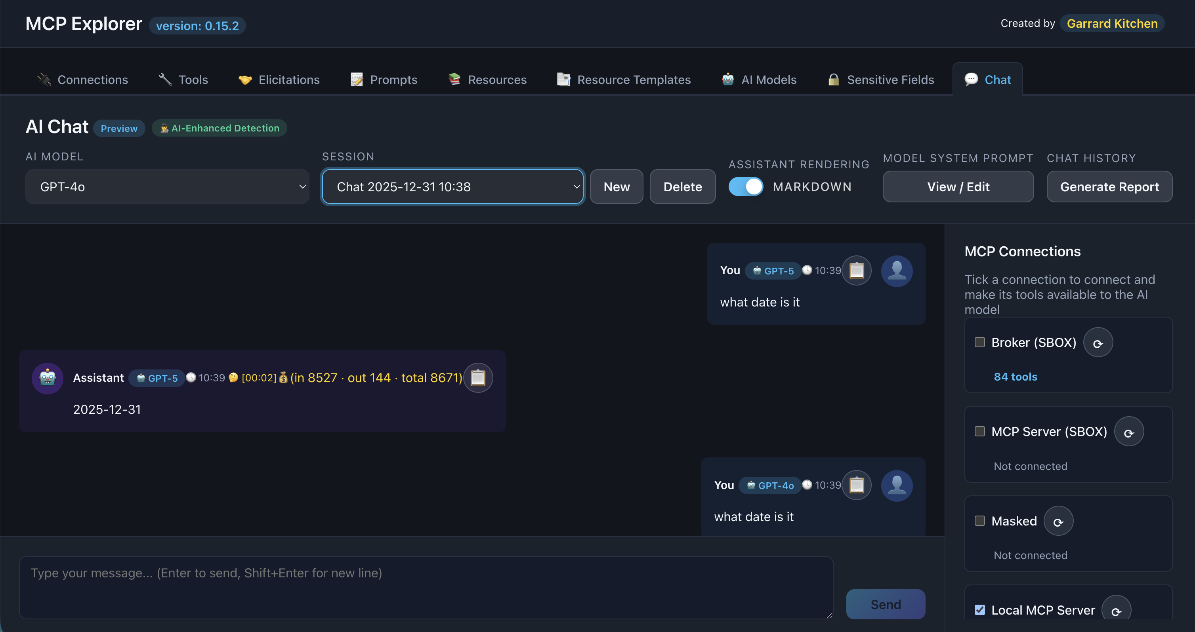1195x632 pixels.
Task: Toggle the Markdown rendering switch off
Action: tap(745, 187)
